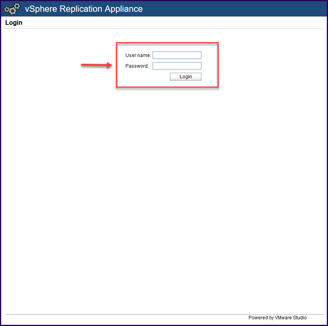Click the "Powered by VMware Studio" footer text
Viewport: 328px width, 326px height.
coord(277,318)
